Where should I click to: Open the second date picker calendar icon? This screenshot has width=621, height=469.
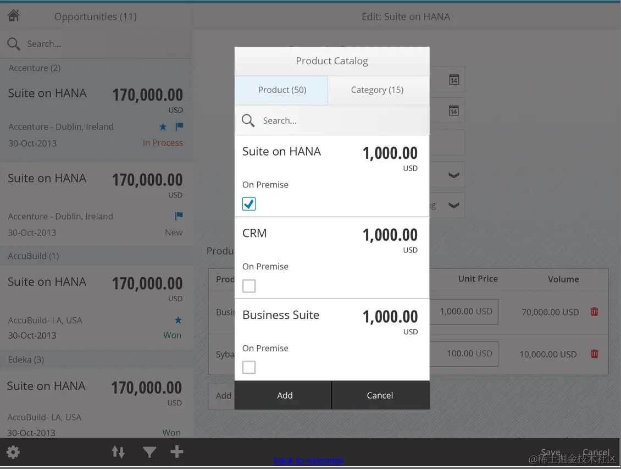(454, 110)
